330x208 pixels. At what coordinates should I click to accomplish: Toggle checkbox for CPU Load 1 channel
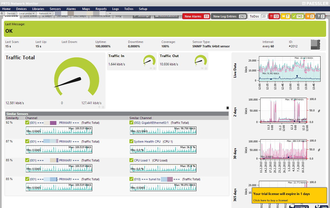[x=131, y=160]
